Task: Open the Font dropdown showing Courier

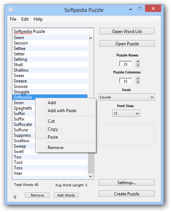Action: pyautogui.click(x=127, y=97)
